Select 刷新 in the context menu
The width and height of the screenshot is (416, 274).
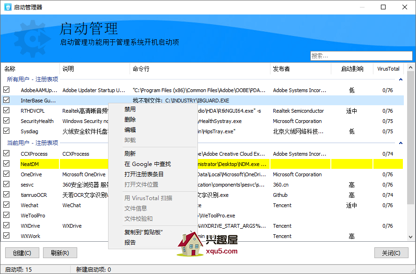click(130, 154)
